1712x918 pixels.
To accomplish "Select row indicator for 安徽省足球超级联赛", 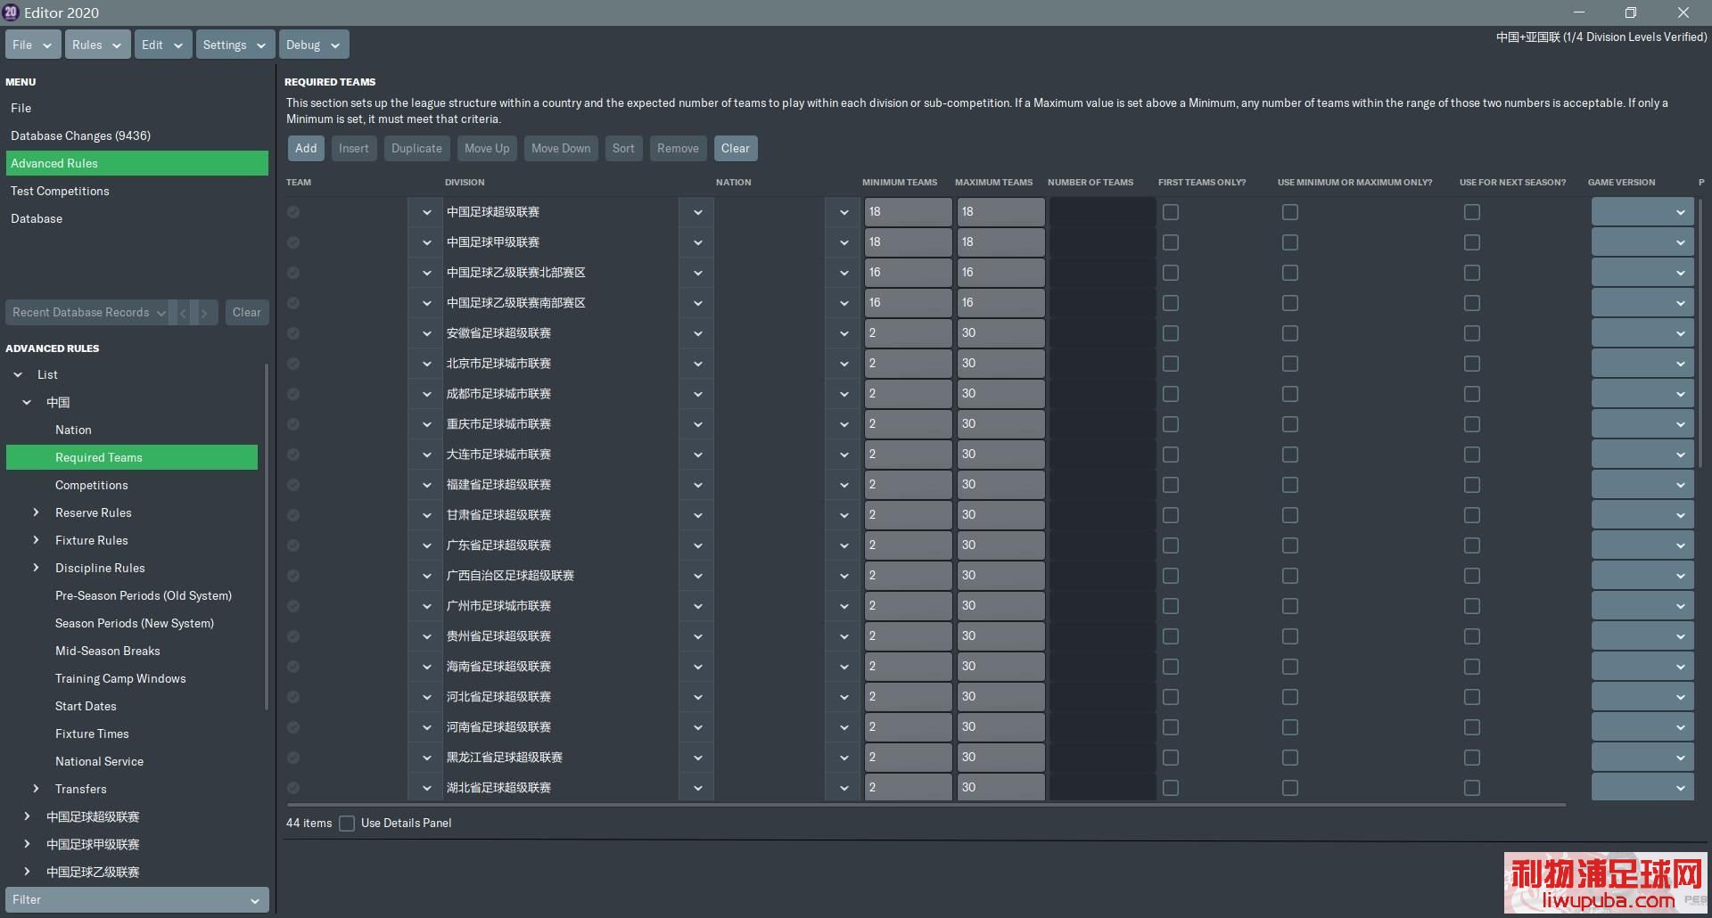I will point(293,333).
